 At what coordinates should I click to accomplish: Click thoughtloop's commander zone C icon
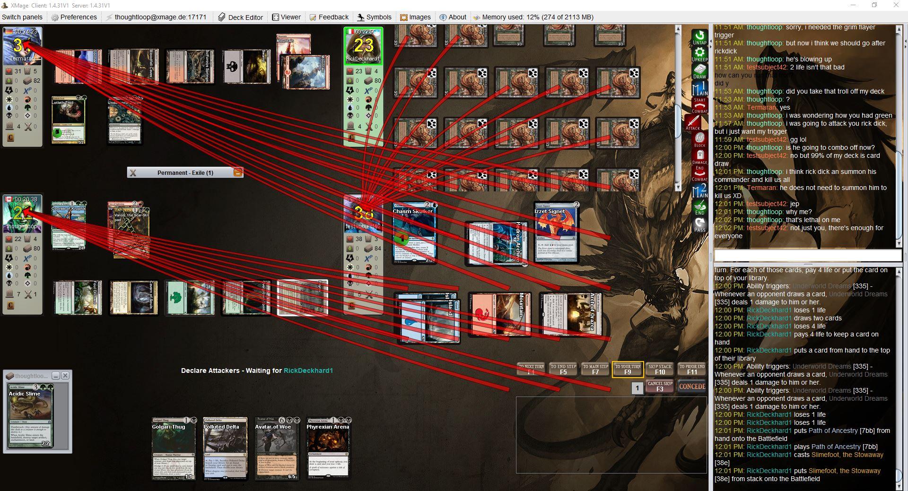[10, 305]
